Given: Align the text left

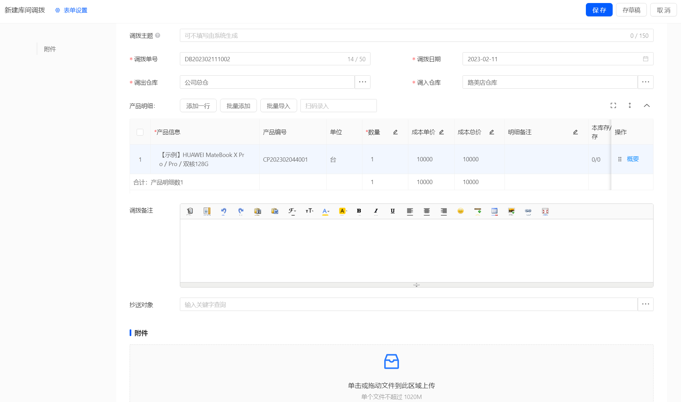Looking at the screenshot, I should point(410,211).
